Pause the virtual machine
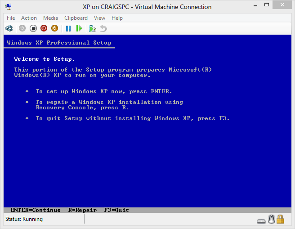This screenshot has height=229, width=295. [68, 29]
